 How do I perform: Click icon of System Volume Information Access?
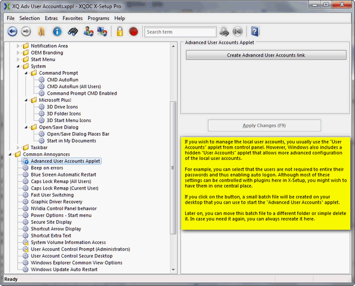tap(25, 242)
